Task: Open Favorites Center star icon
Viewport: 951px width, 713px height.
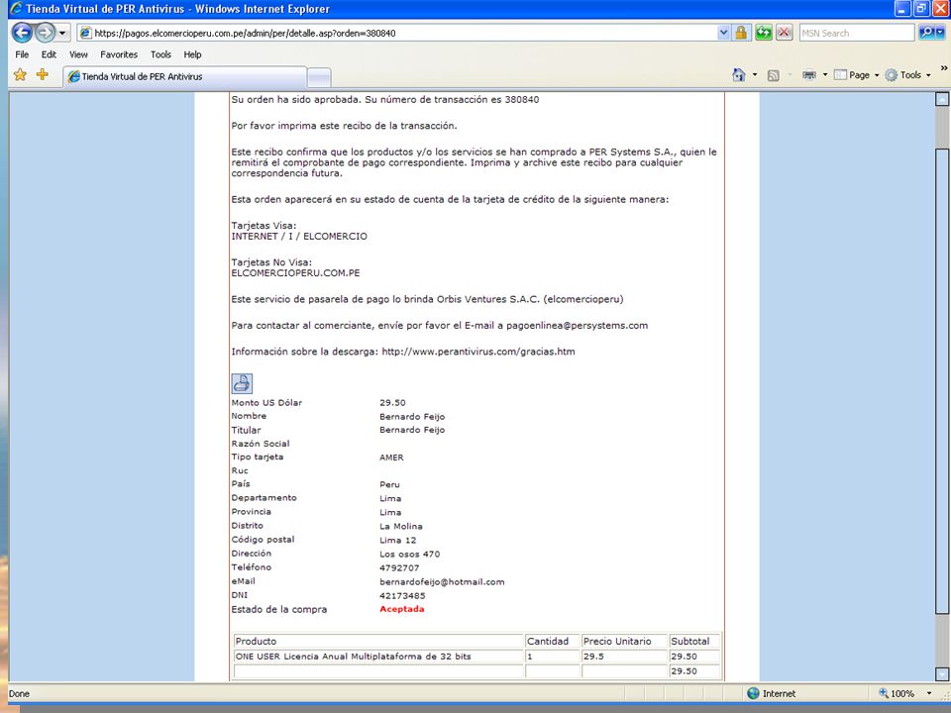Action: click(x=20, y=74)
